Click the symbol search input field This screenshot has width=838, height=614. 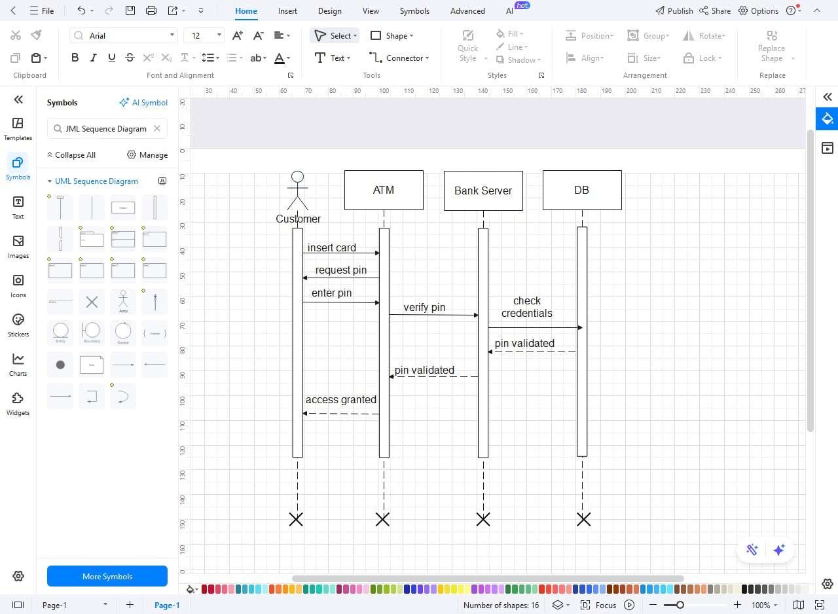point(107,128)
